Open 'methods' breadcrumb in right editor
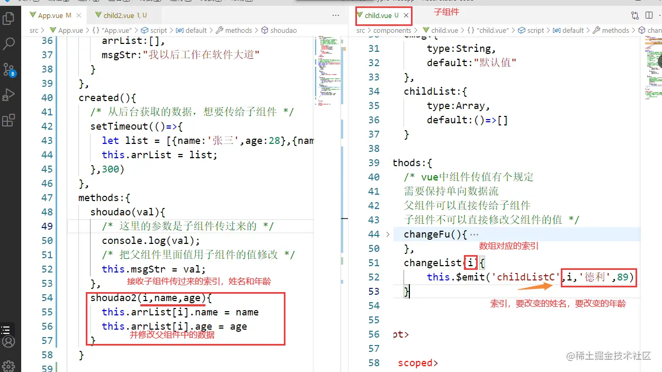 [611, 30]
